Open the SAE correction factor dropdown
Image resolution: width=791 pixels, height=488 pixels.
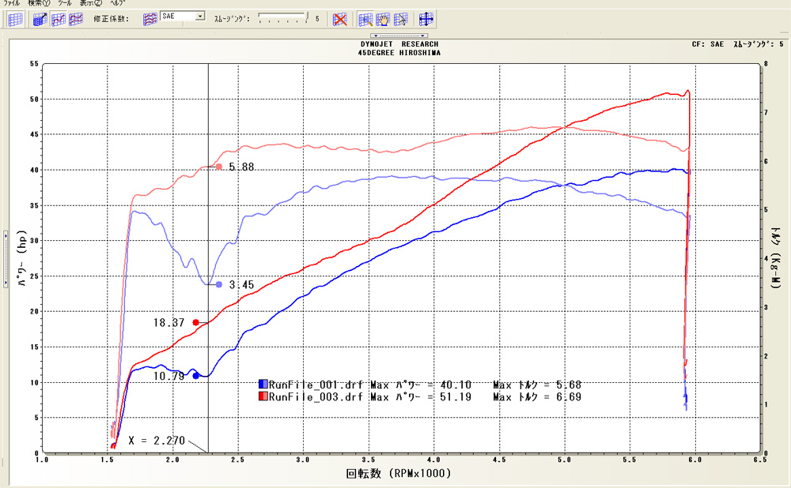[199, 15]
